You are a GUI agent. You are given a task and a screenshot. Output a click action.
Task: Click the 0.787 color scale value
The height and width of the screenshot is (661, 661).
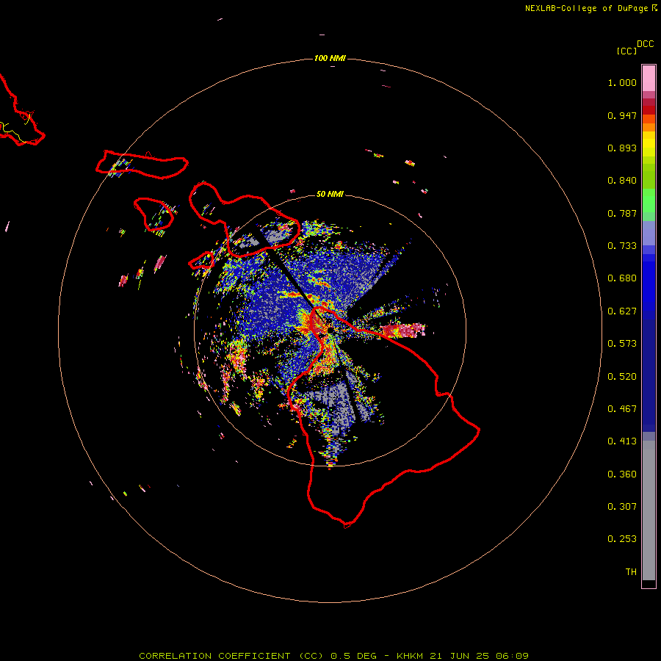622,213
